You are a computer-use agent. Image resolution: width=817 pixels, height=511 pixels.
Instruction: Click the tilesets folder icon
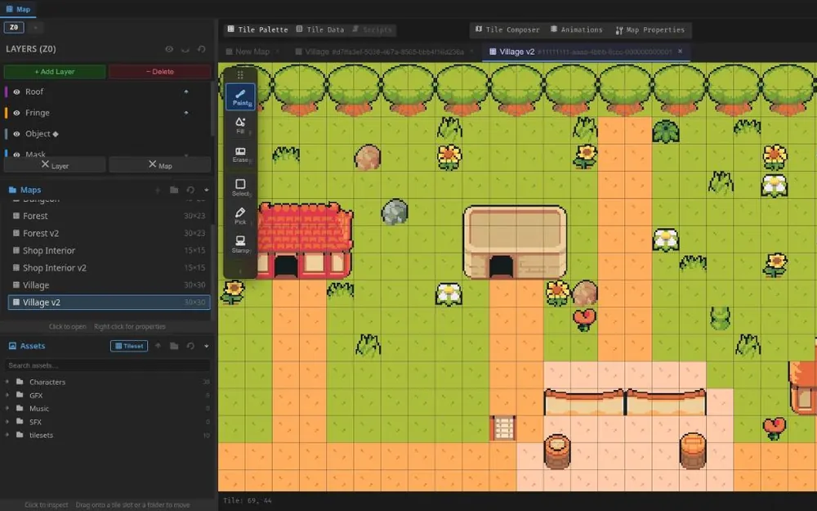pos(20,435)
